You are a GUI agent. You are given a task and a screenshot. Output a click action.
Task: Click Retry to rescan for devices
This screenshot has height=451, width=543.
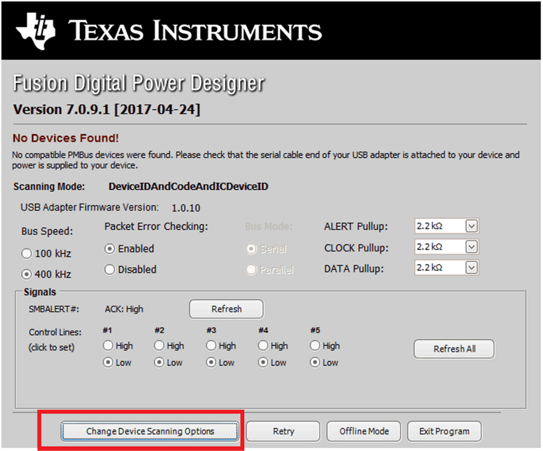pos(283,431)
